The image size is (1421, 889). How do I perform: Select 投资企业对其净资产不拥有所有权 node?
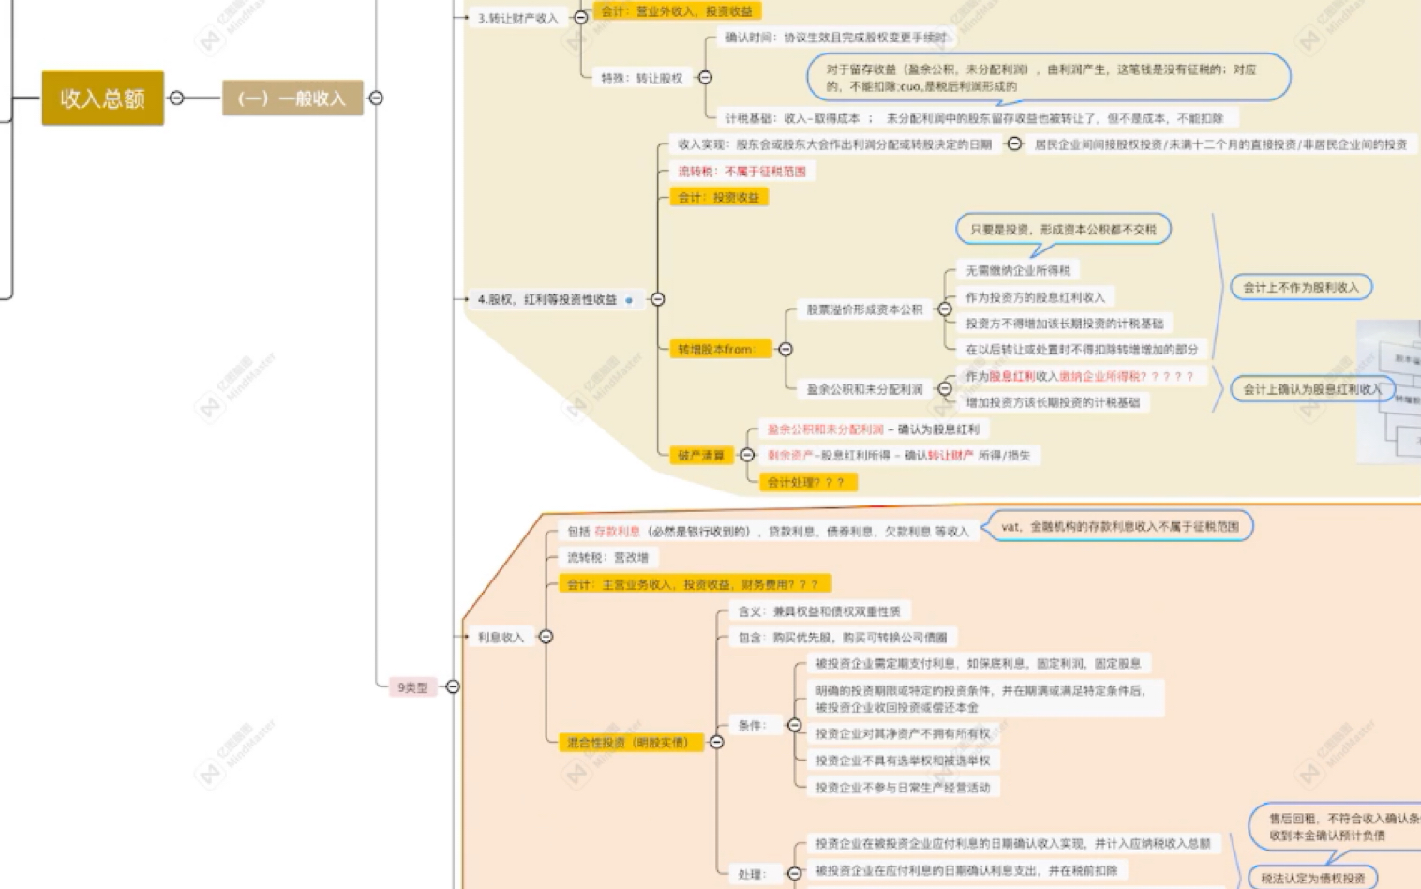tap(903, 734)
